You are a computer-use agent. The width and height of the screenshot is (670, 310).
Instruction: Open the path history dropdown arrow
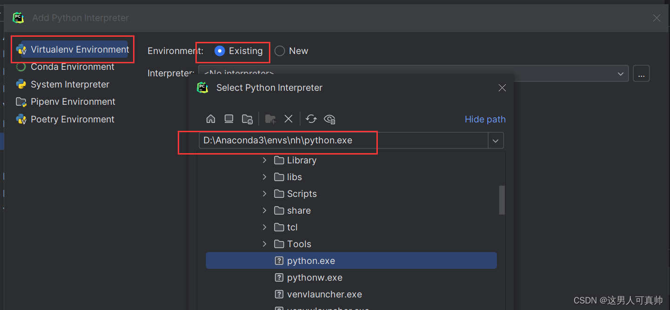point(496,140)
